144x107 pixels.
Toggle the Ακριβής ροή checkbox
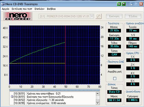pos(115,78)
